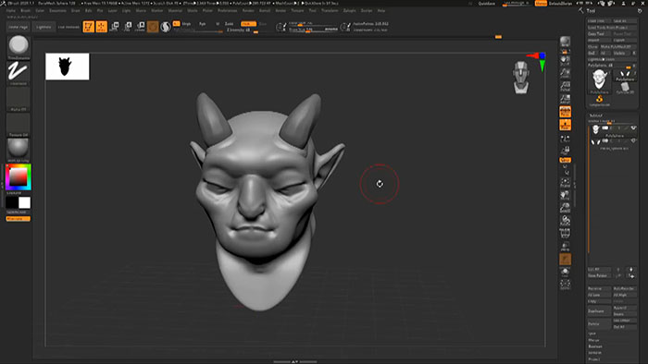Expand the Project section

(x=594, y=359)
